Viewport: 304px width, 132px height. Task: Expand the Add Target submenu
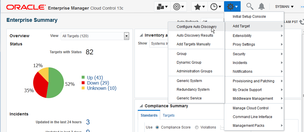pos(254,26)
